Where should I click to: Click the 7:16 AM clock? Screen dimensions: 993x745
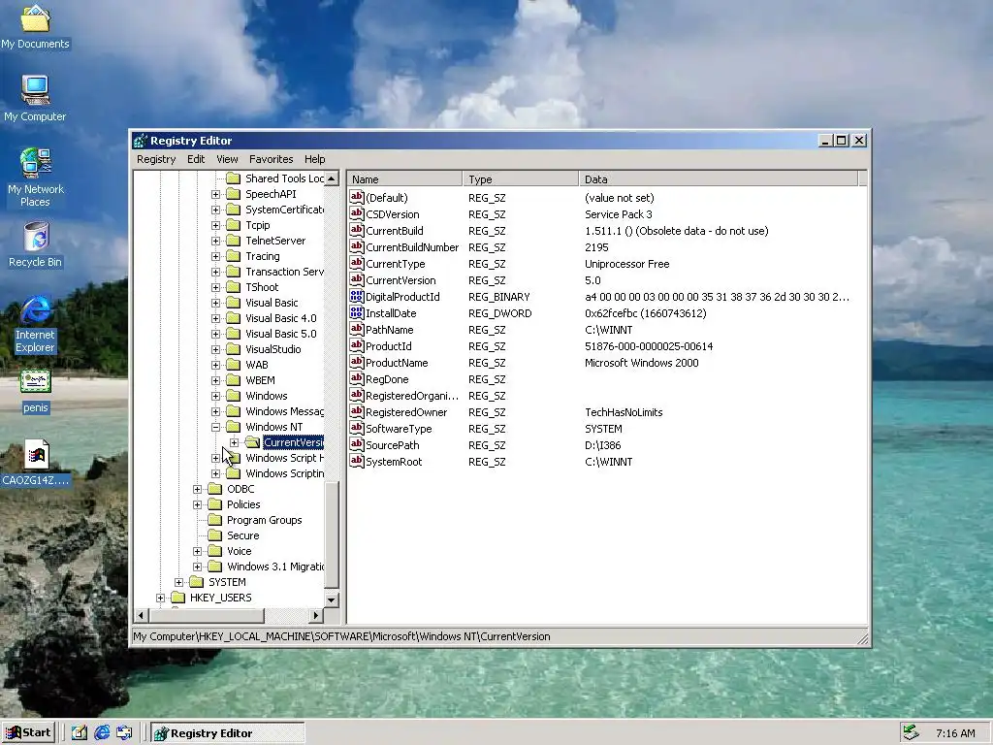pyautogui.click(x=955, y=733)
